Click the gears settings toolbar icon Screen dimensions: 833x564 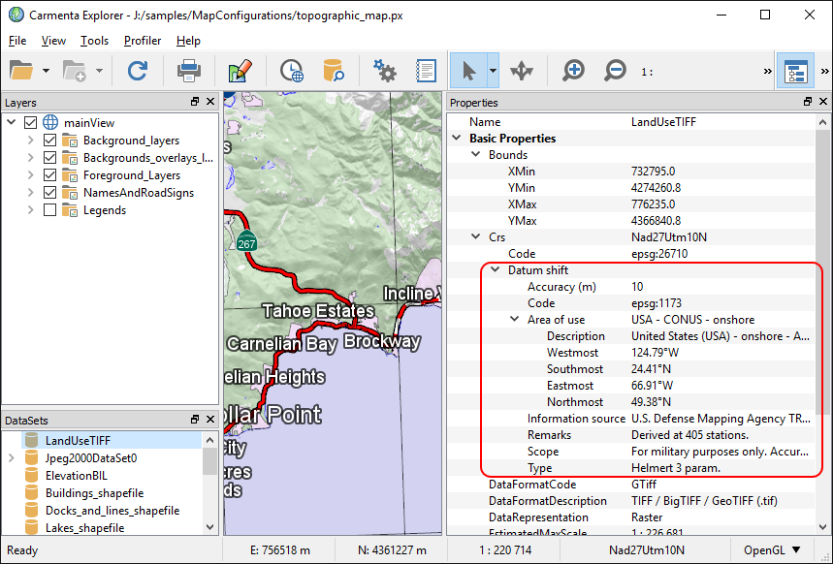[385, 71]
